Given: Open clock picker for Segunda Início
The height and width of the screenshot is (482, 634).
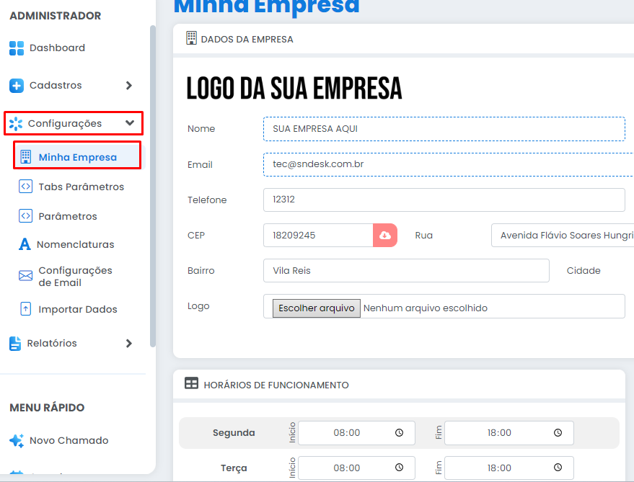Looking at the screenshot, I should [399, 433].
